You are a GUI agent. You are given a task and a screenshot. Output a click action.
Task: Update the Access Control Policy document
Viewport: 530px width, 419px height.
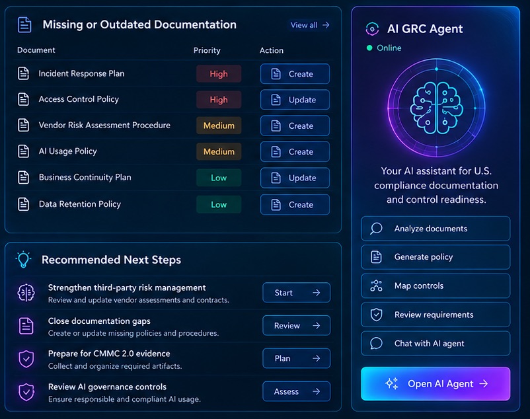coord(295,100)
